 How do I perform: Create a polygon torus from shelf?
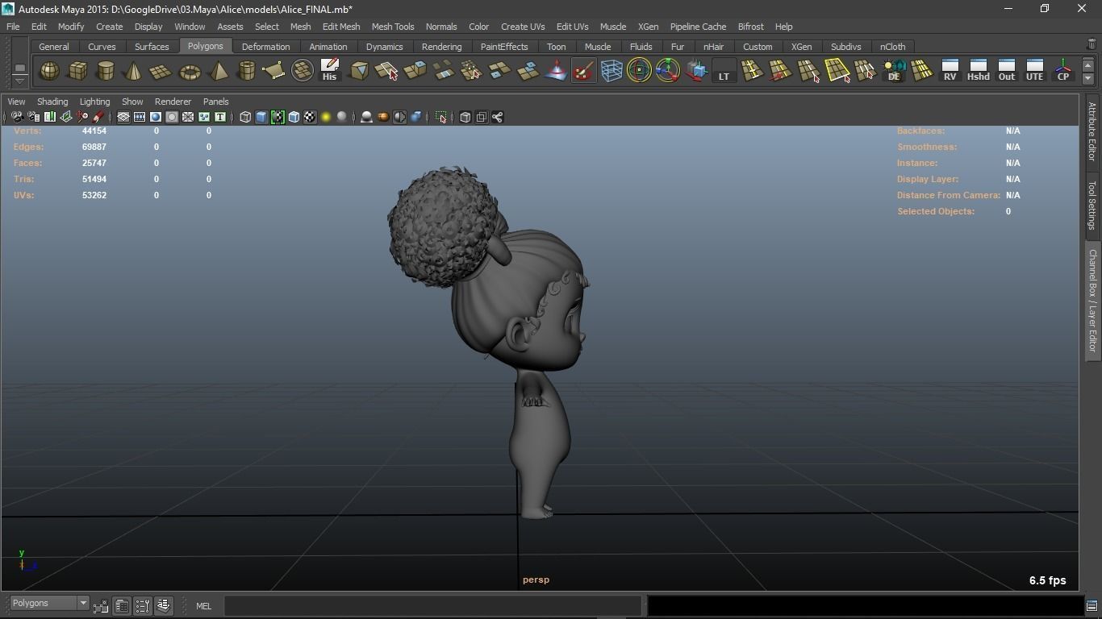pos(190,72)
